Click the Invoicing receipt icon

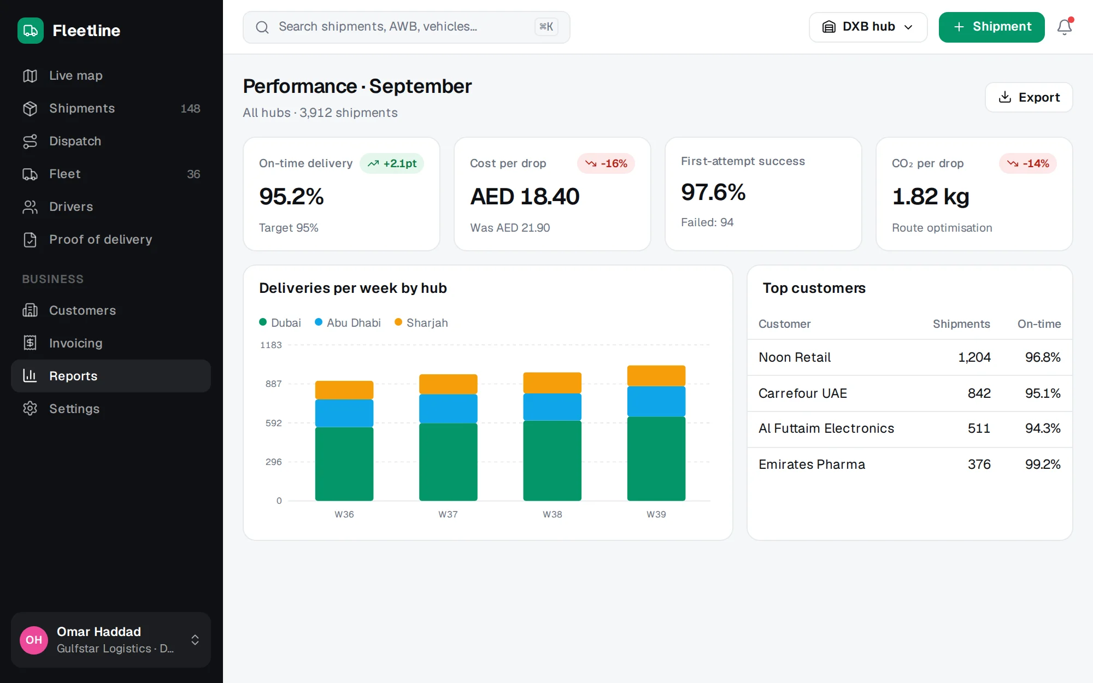pos(30,343)
